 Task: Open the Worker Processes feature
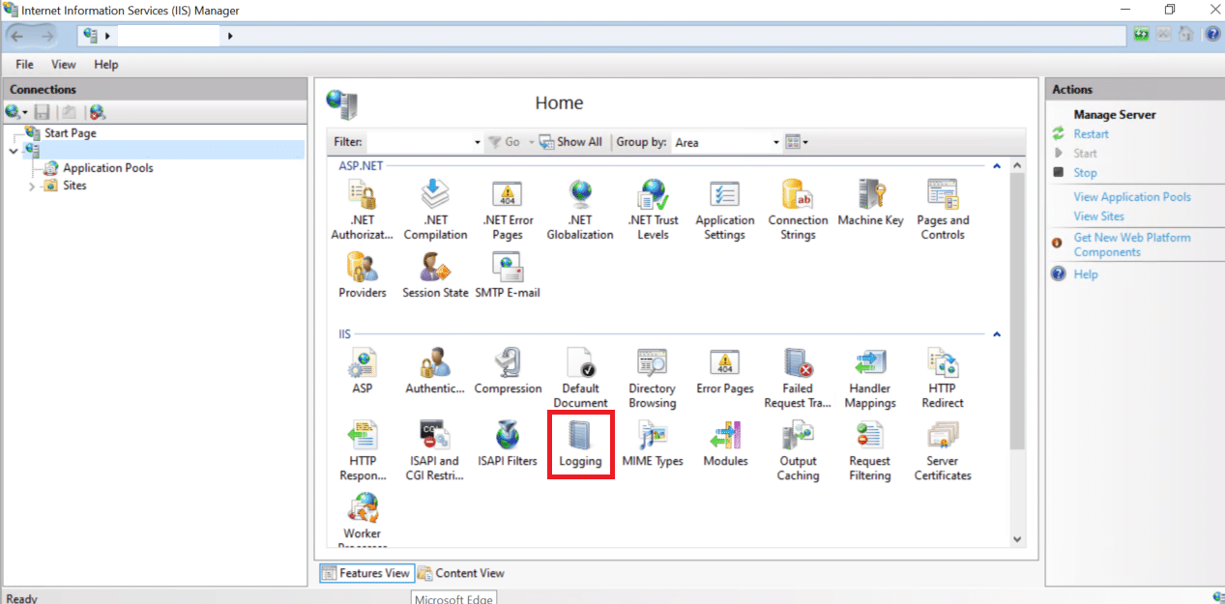363,518
